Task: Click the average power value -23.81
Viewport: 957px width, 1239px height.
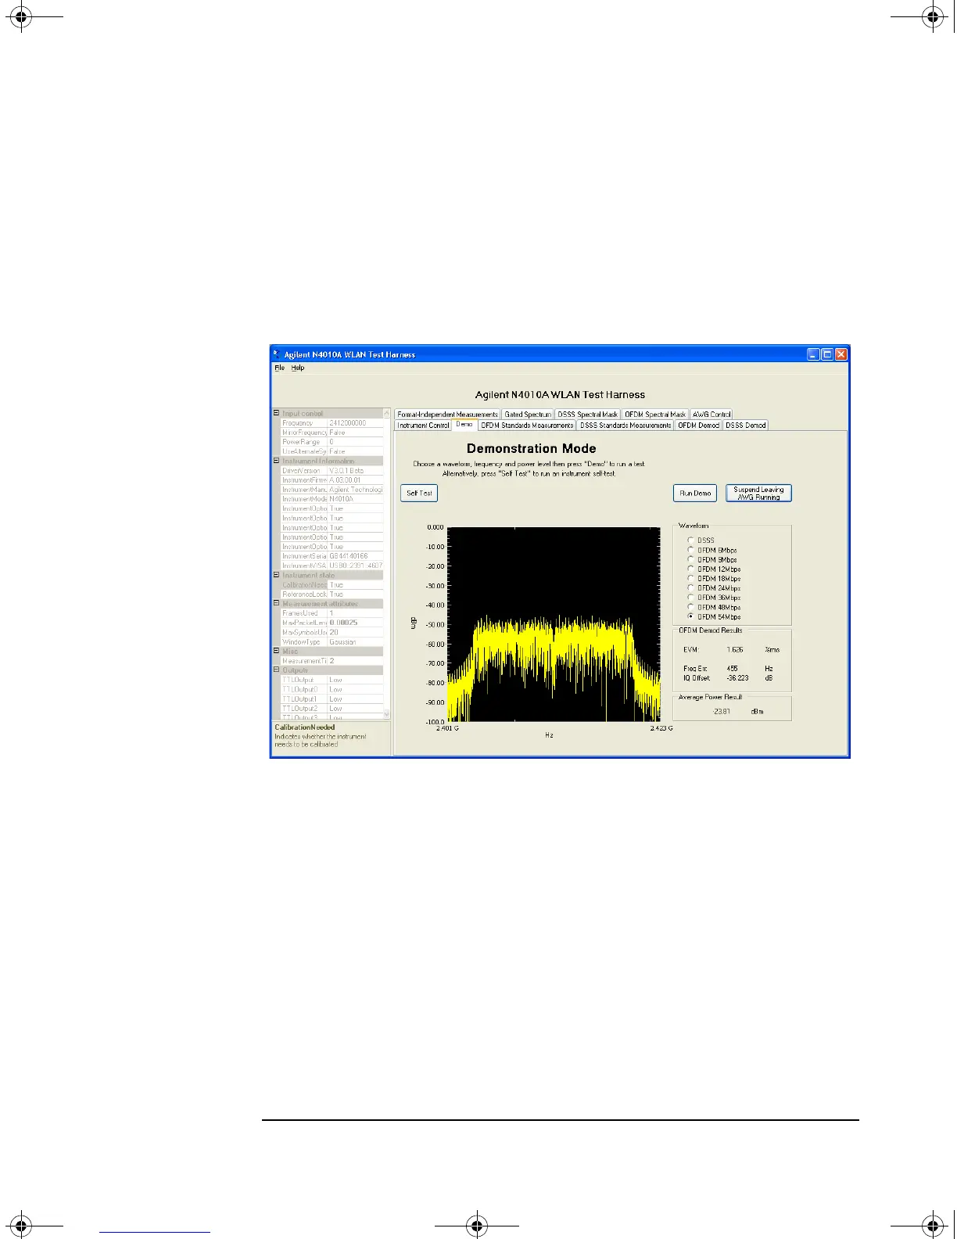Action: click(x=722, y=712)
